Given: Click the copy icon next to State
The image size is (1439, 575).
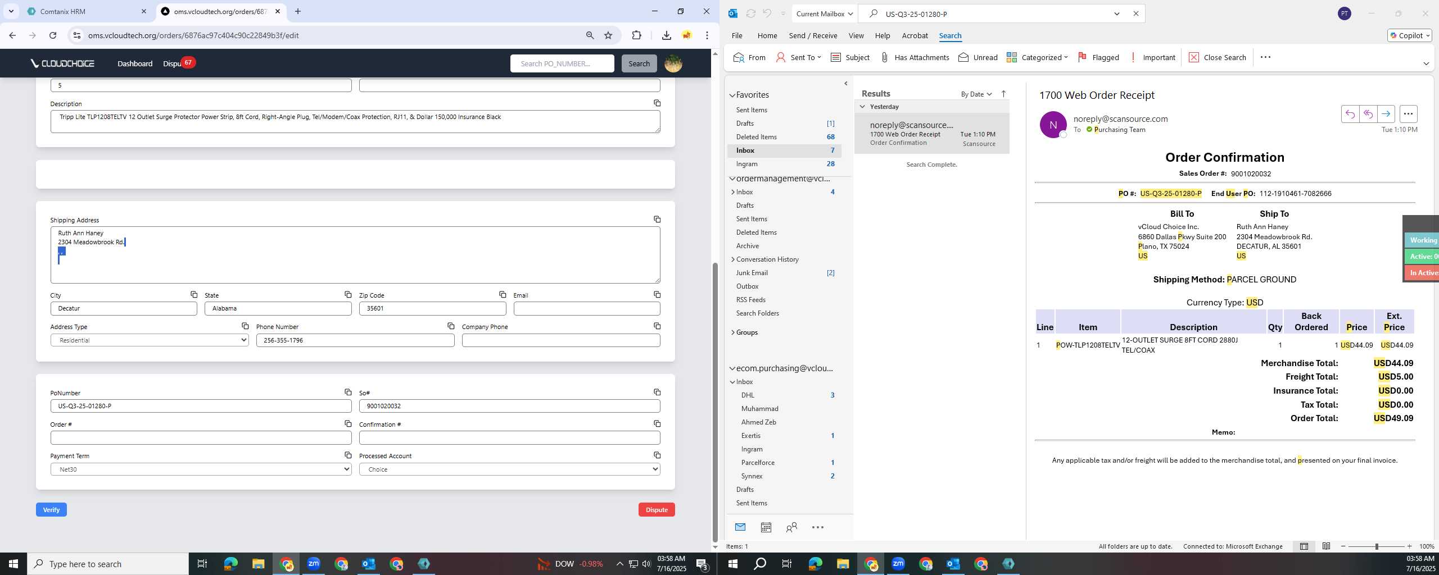Looking at the screenshot, I should tap(348, 294).
